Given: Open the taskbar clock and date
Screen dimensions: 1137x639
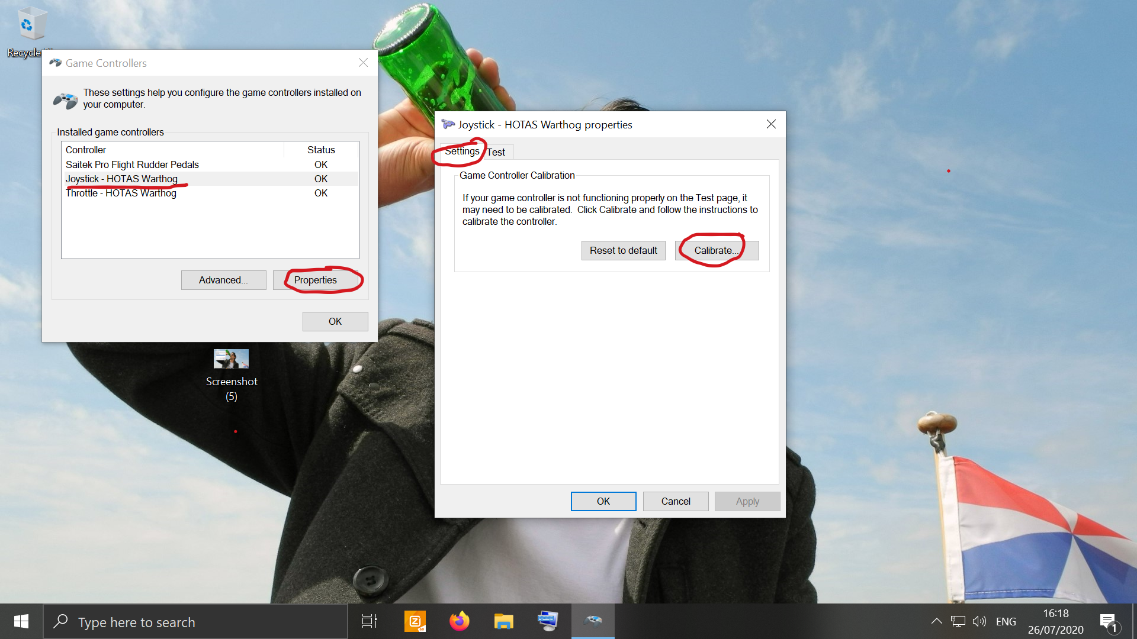Looking at the screenshot, I should [x=1056, y=622].
